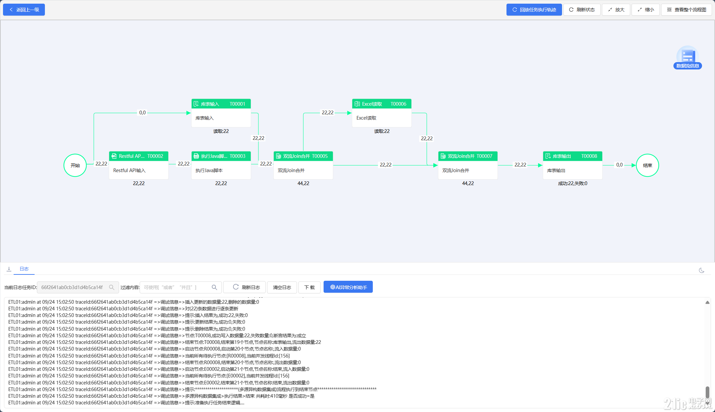Click 成功:22,失败:0 result under 库表输出
Image resolution: width=715 pixels, height=412 pixels.
572,183
